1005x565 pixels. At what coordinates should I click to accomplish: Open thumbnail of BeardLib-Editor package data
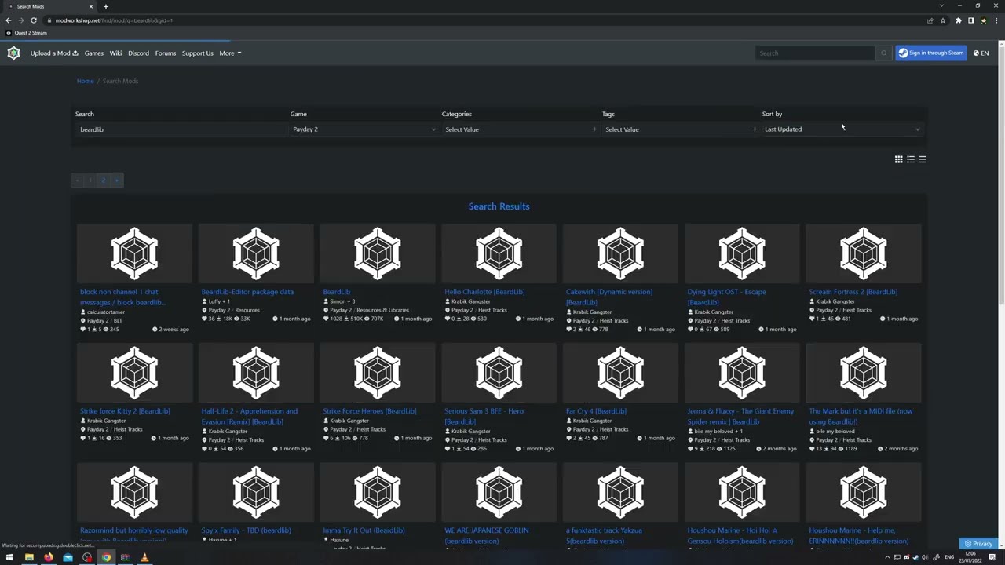click(x=256, y=253)
